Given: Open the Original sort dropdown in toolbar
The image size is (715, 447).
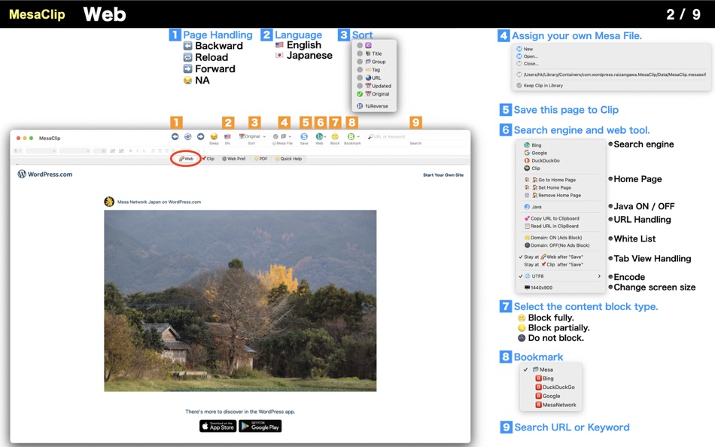Looking at the screenshot, I should [252, 136].
